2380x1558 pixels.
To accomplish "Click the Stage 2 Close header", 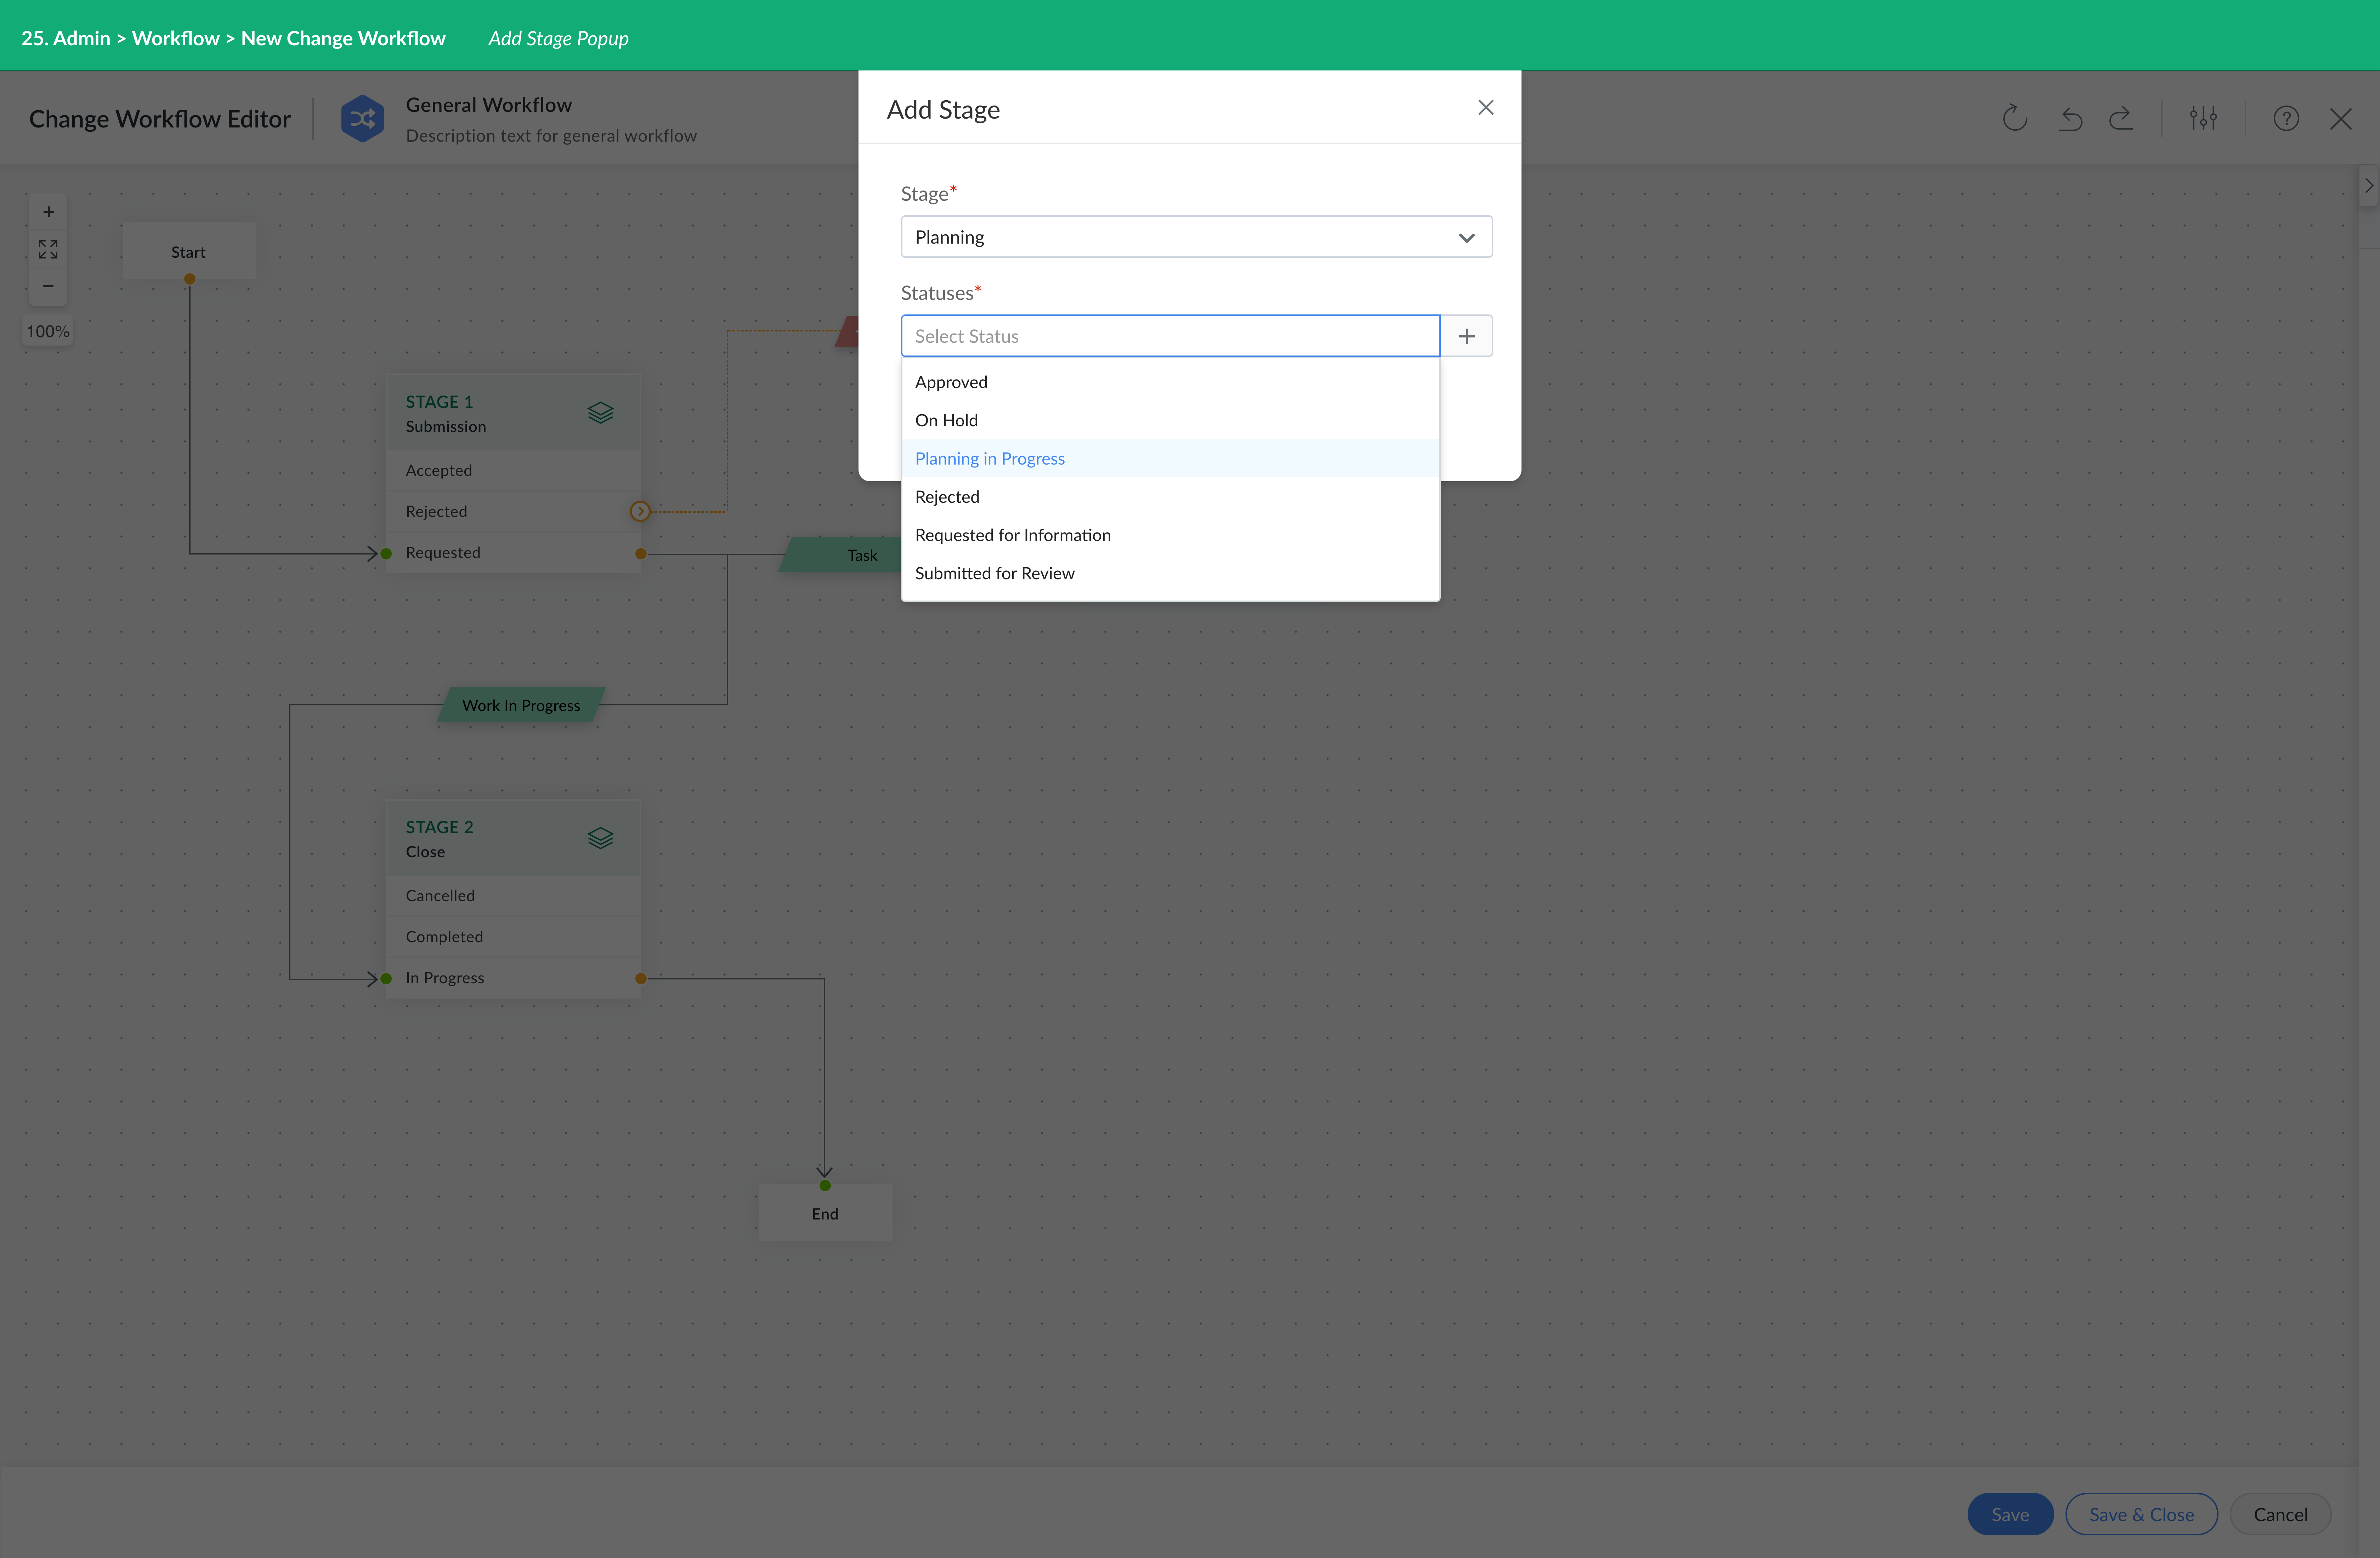I will tap(513, 838).
